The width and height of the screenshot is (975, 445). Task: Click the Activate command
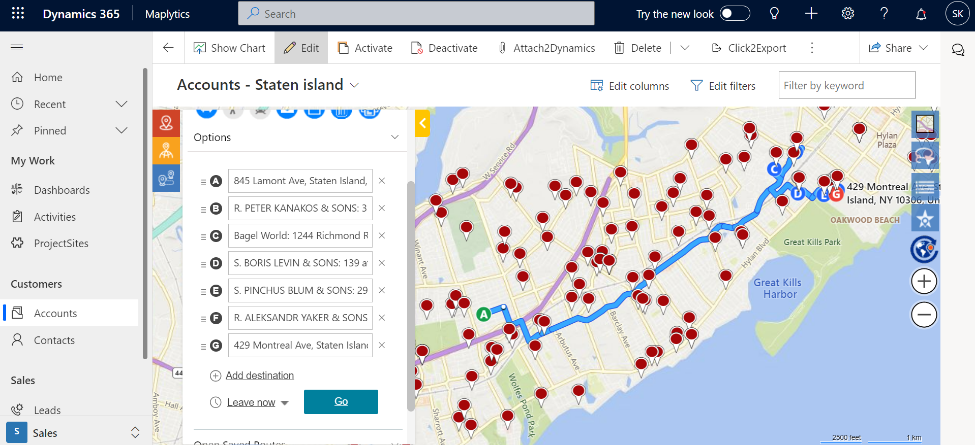click(365, 48)
